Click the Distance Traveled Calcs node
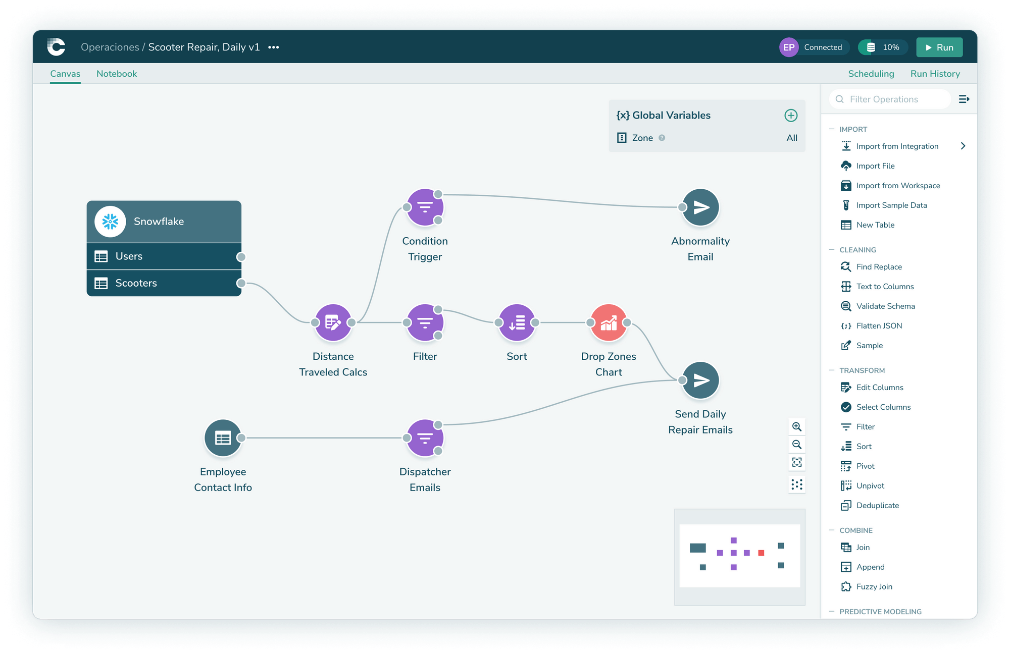The height and width of the screenshot is (654, 1010). point(333,322)
